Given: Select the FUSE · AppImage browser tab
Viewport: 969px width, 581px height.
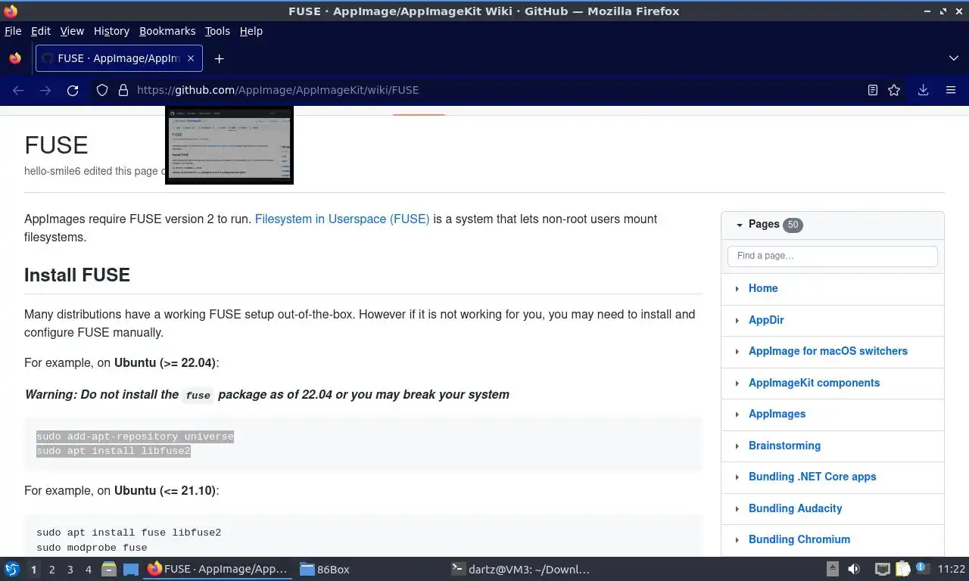Looking at the screenshot, I should click(119, 58).
